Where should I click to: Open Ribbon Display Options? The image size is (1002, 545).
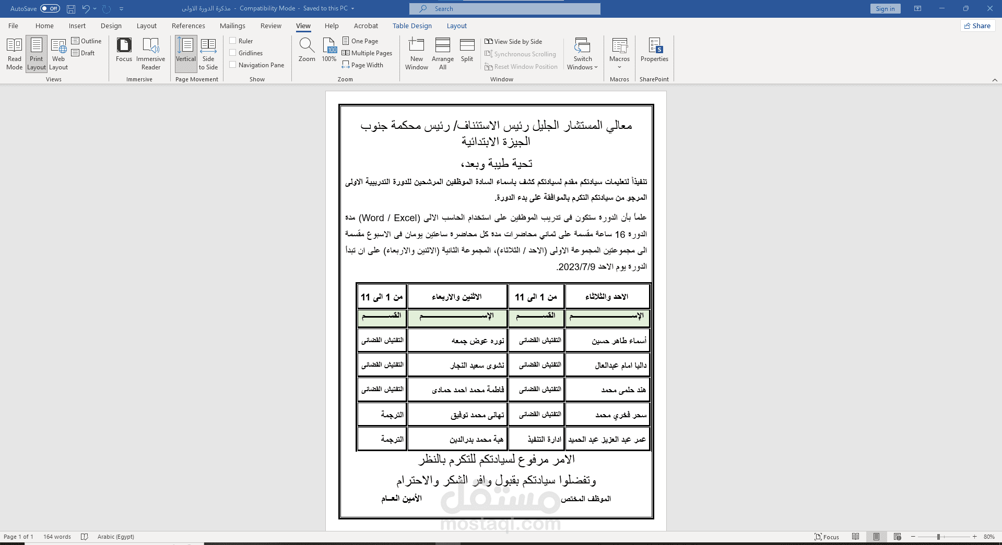pyautogui.click(x=917, y=9)
